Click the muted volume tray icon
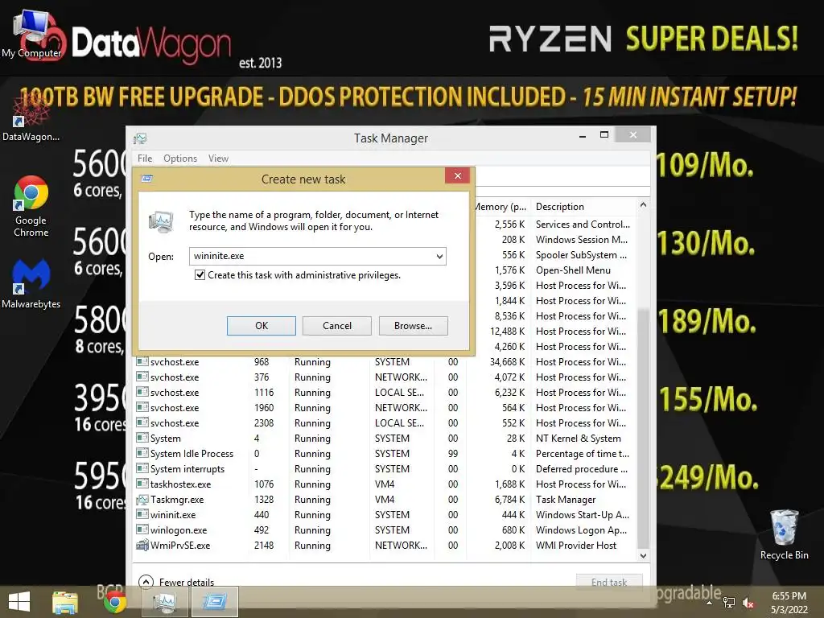This screenshot has width=824, height=618. [x=748, y=603]
